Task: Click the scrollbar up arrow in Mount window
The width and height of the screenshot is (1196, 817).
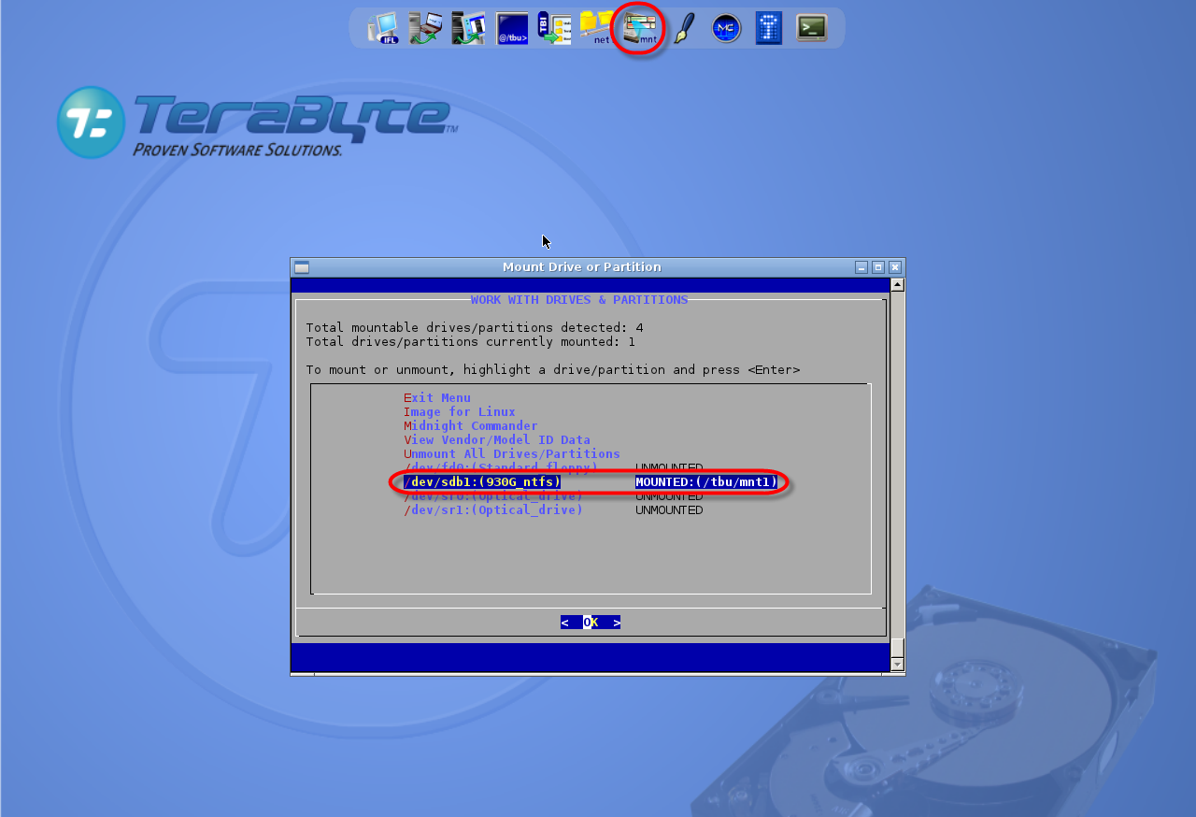Action: 897,285
